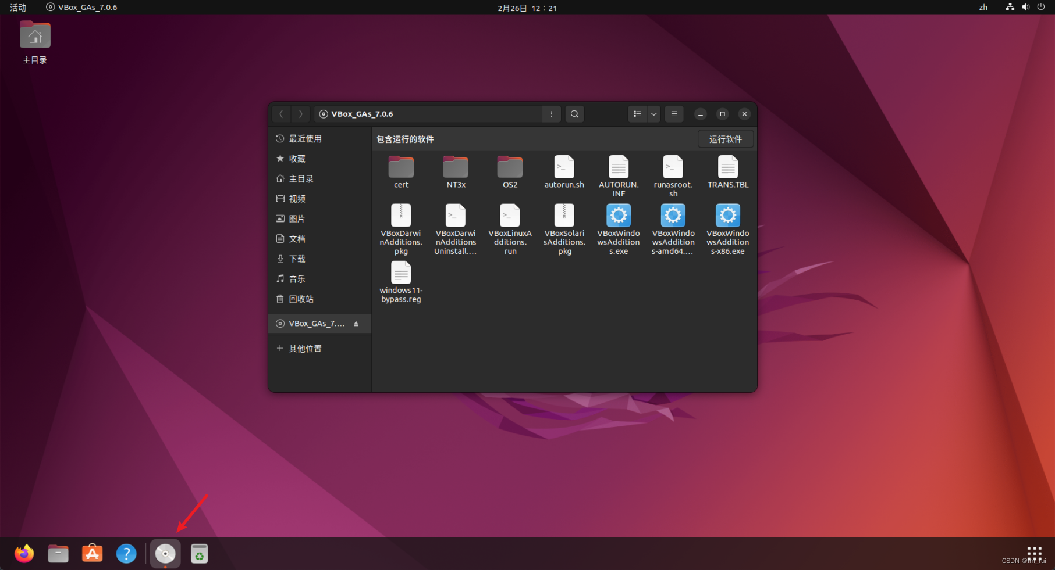Click the VBox_GAs_7.0.6 path bar
This screenshot has width=1055, height=570.
click(428, 114)
